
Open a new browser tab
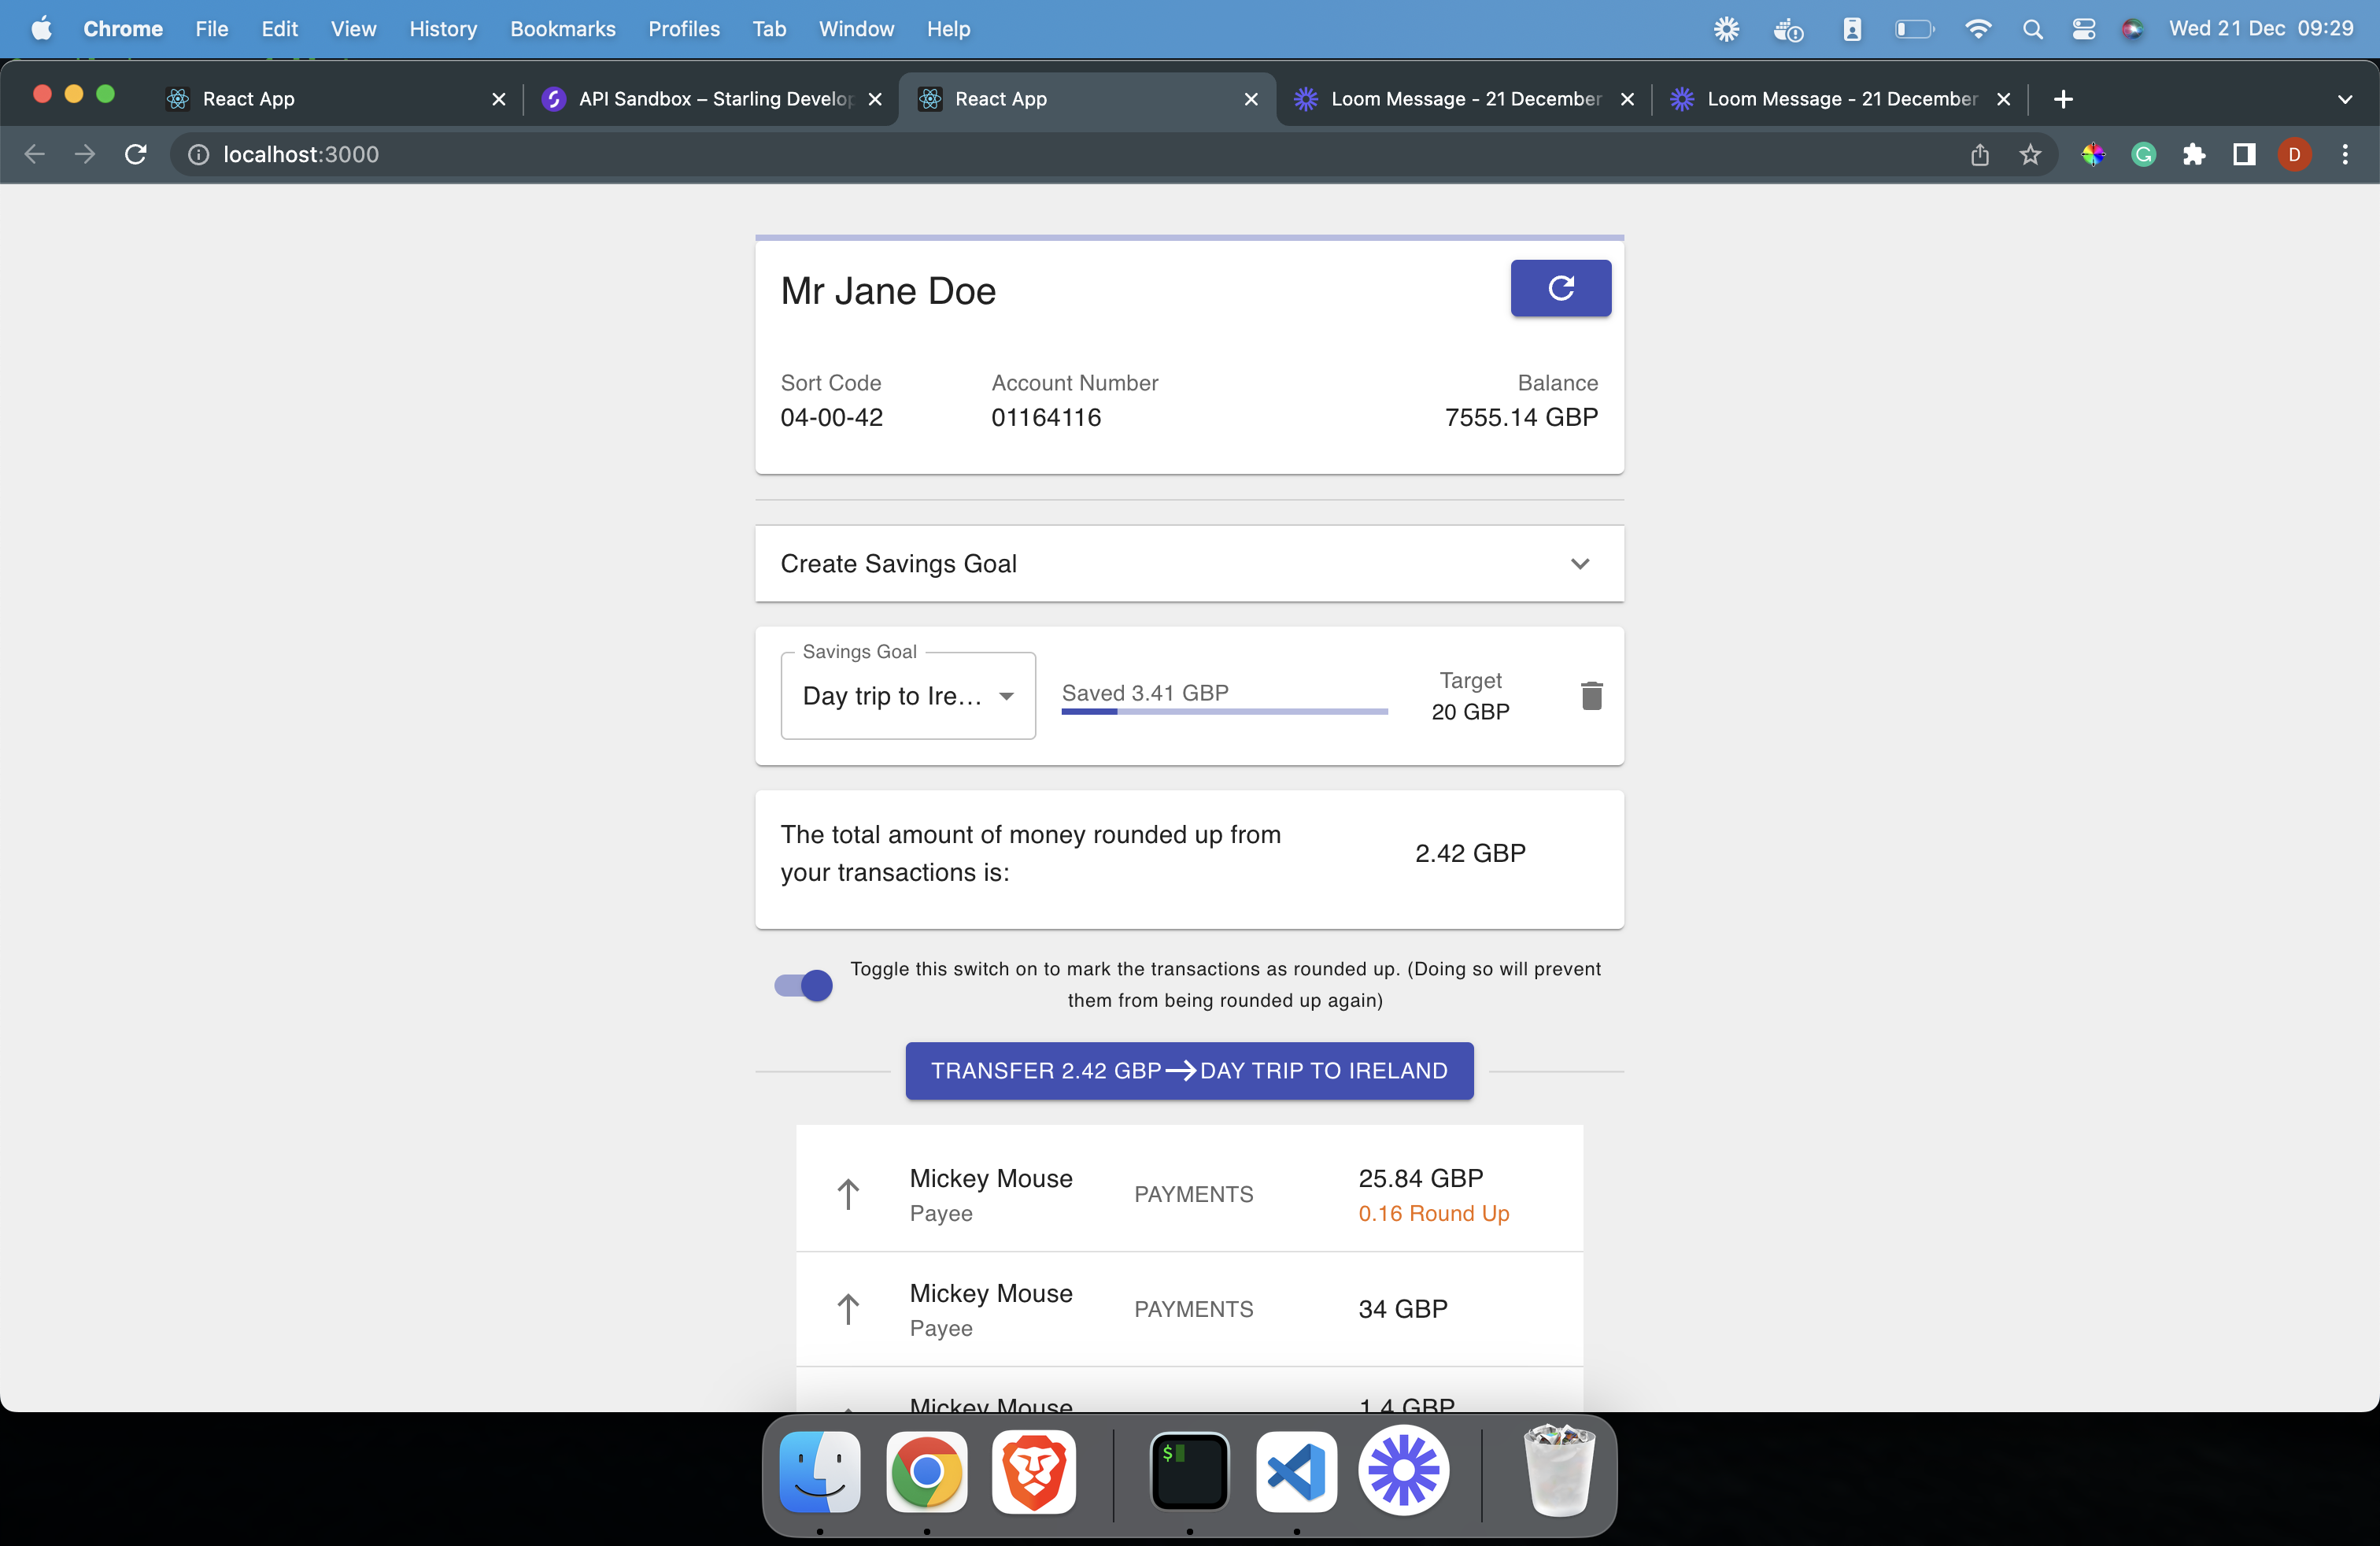coord(2063,99)
